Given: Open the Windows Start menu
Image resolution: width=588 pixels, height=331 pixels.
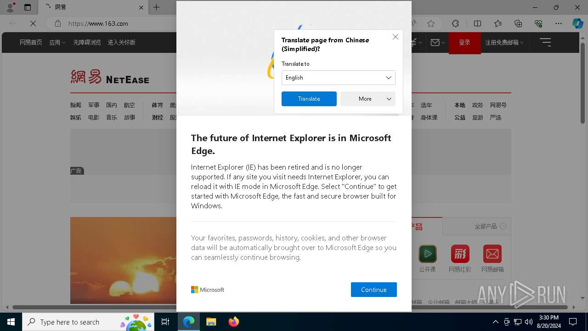Looking at the screenshot, I should point(11,322).
